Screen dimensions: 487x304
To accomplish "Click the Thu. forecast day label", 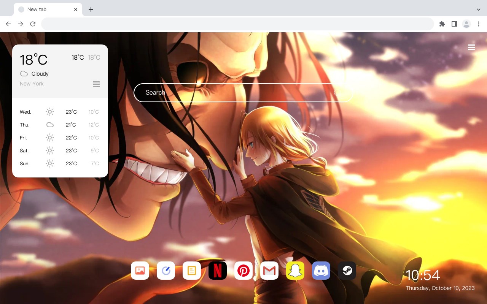I will click(25, 125).
